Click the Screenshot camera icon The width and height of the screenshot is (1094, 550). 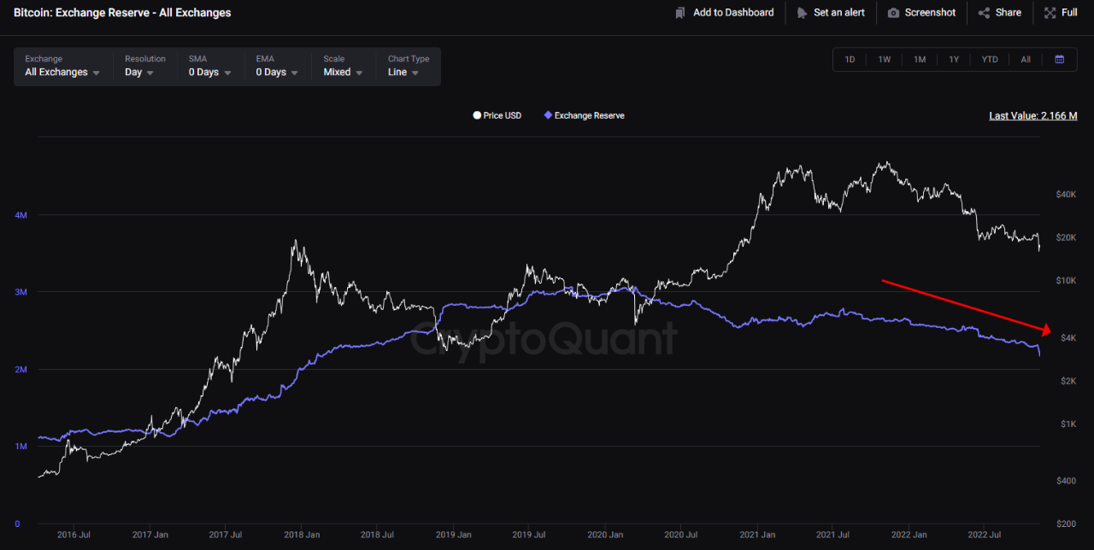coord(893,13)
